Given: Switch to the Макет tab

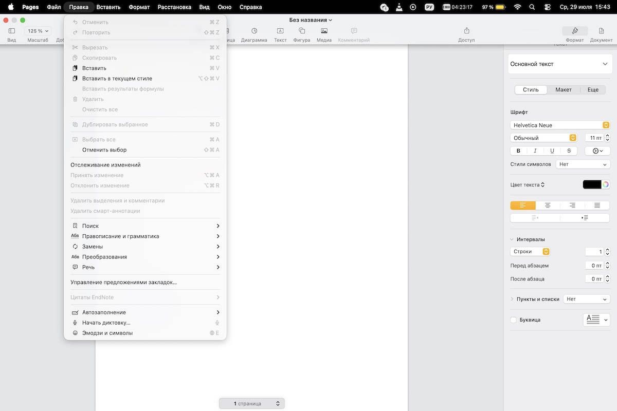Looking at the screenshot, I should tap(564, 89).
